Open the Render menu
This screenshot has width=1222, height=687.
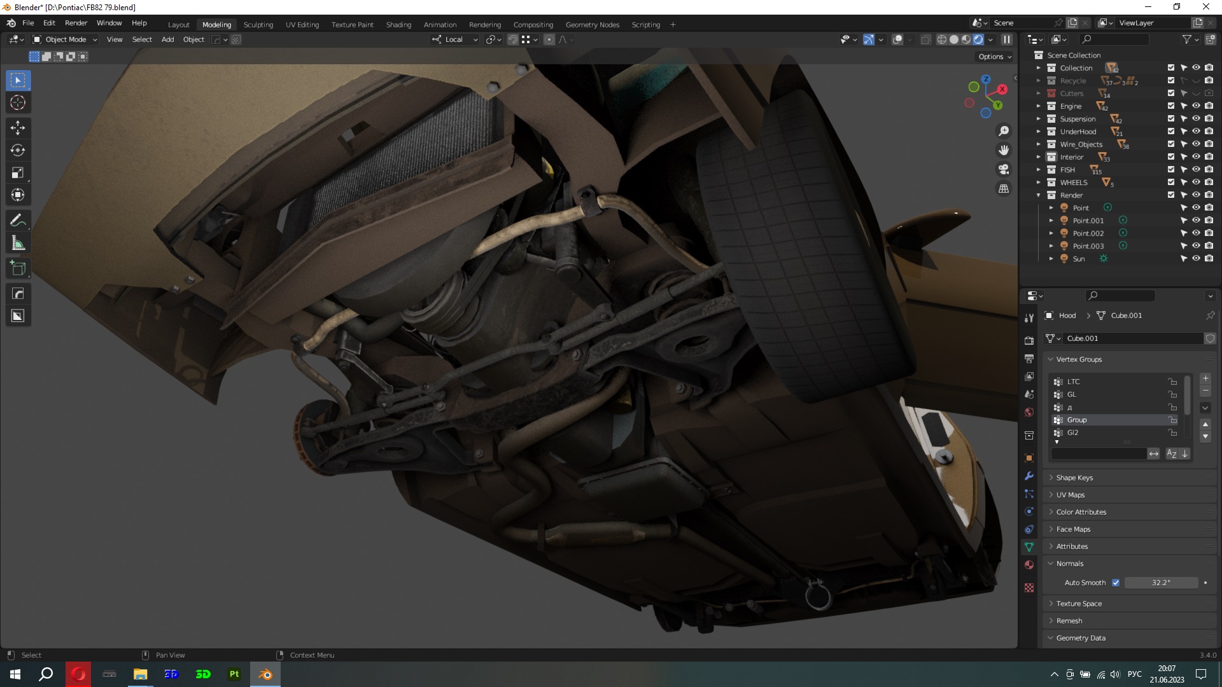point(76,23)
